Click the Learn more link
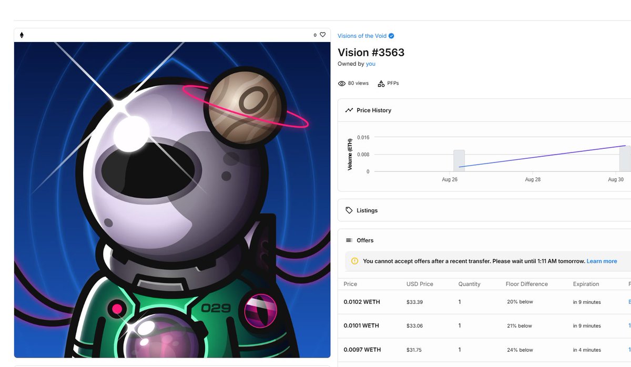The width and height of the screenshot is (631, 367). [602, 261]
